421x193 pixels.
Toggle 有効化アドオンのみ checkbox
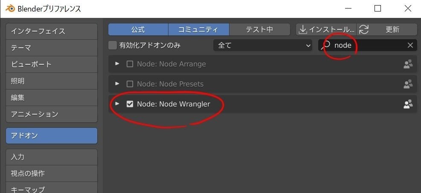[113, 45]
